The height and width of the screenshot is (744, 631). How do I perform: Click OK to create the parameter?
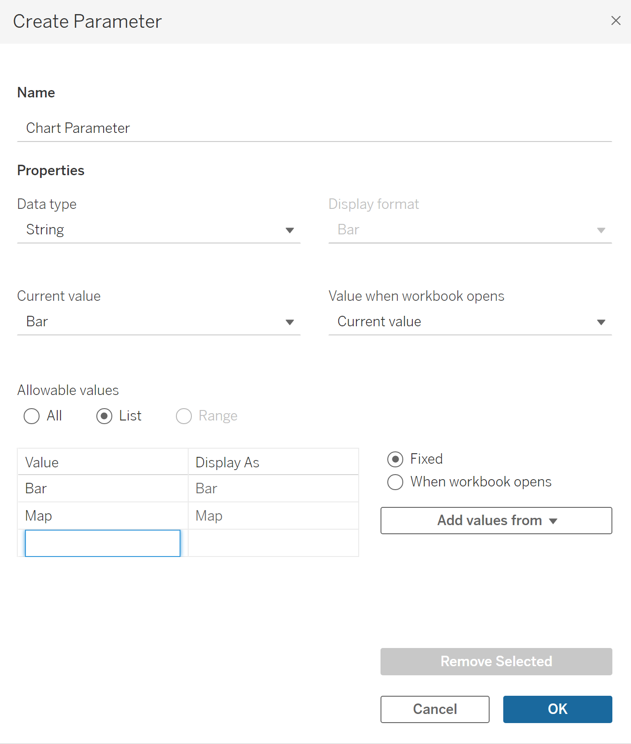557,709
